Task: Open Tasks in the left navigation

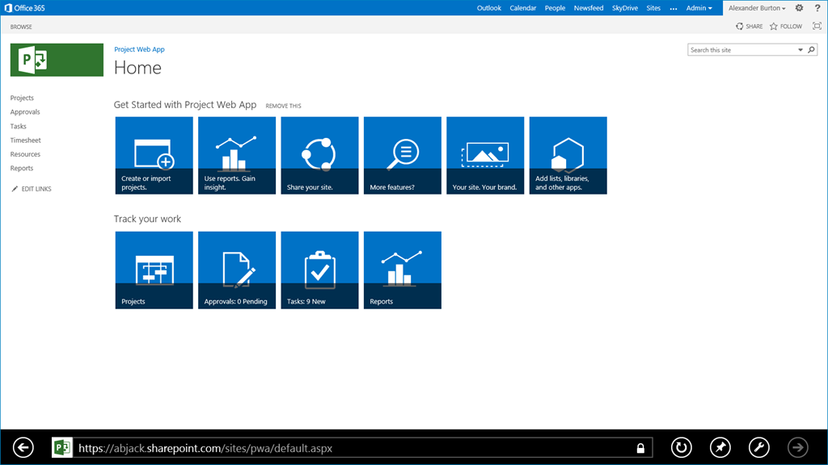Action: tap(18, 126)
